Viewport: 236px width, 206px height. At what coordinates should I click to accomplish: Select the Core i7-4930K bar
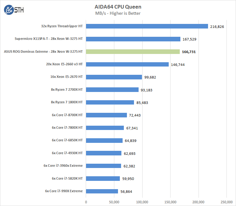coord(104,153)
